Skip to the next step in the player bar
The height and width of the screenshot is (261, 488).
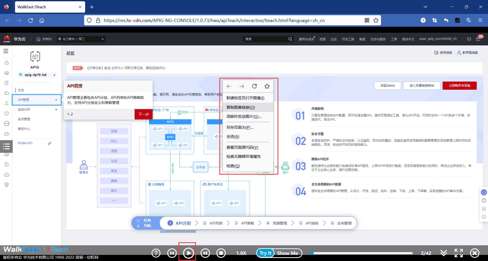pyautogui.click(x=205, y=253)
